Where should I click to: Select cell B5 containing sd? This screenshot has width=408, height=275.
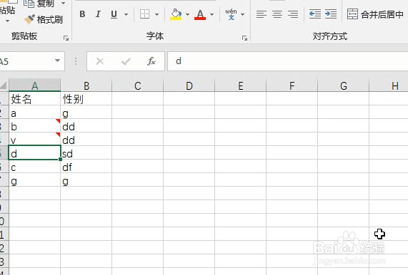coord(86,152)
